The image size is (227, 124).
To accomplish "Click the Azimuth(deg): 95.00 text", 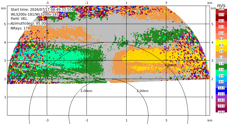I will click(x=28, y=23).
